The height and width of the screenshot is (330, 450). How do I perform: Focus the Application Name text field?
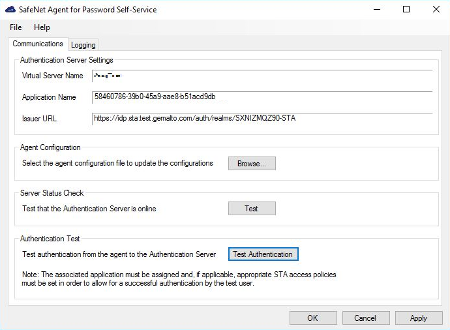(262, 97)
